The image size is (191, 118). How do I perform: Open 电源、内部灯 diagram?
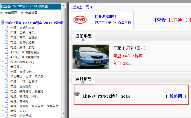19,101
